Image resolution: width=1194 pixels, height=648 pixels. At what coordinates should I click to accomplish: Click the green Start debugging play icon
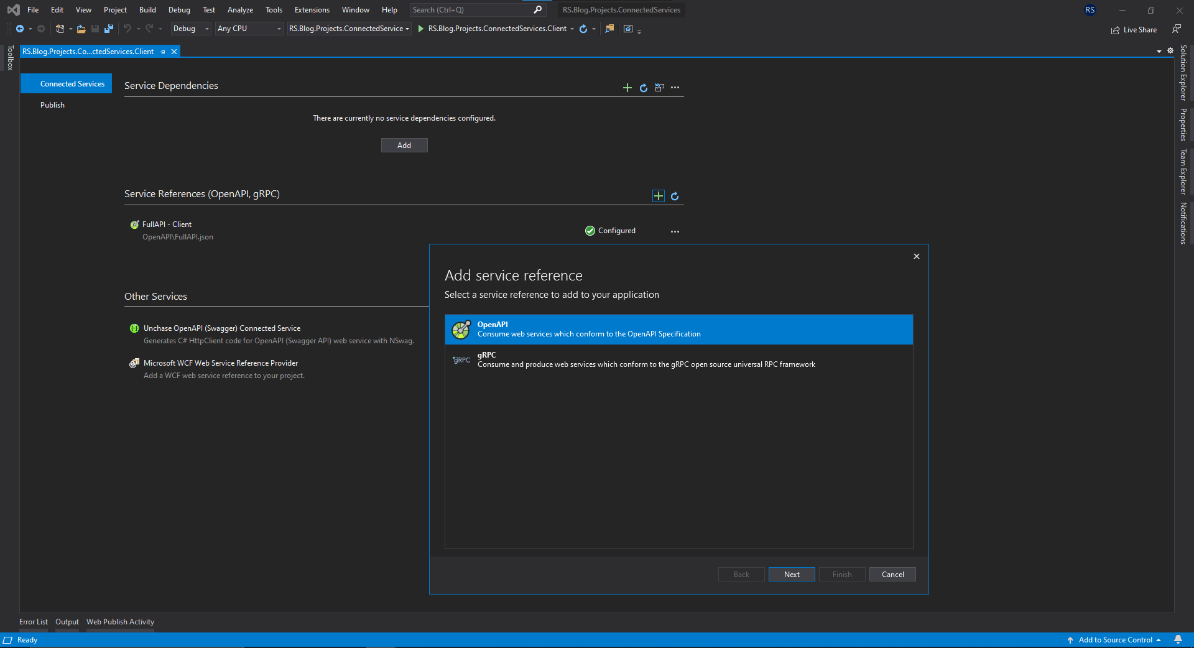pyautogui.click(x=421, y=29)
